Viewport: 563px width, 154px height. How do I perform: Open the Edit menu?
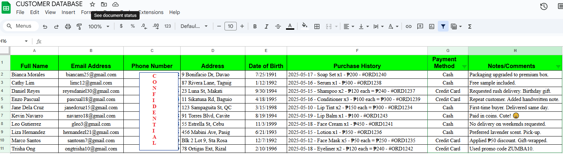click(35, 12)
